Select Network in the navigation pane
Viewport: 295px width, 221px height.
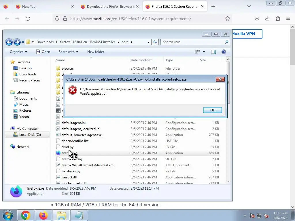(x=23, y=146)
